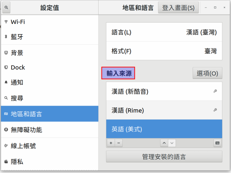Open preferences gear for 漢語 (新酷音)
This screenshot has width=231, height=173.
[x=215, y=91]
